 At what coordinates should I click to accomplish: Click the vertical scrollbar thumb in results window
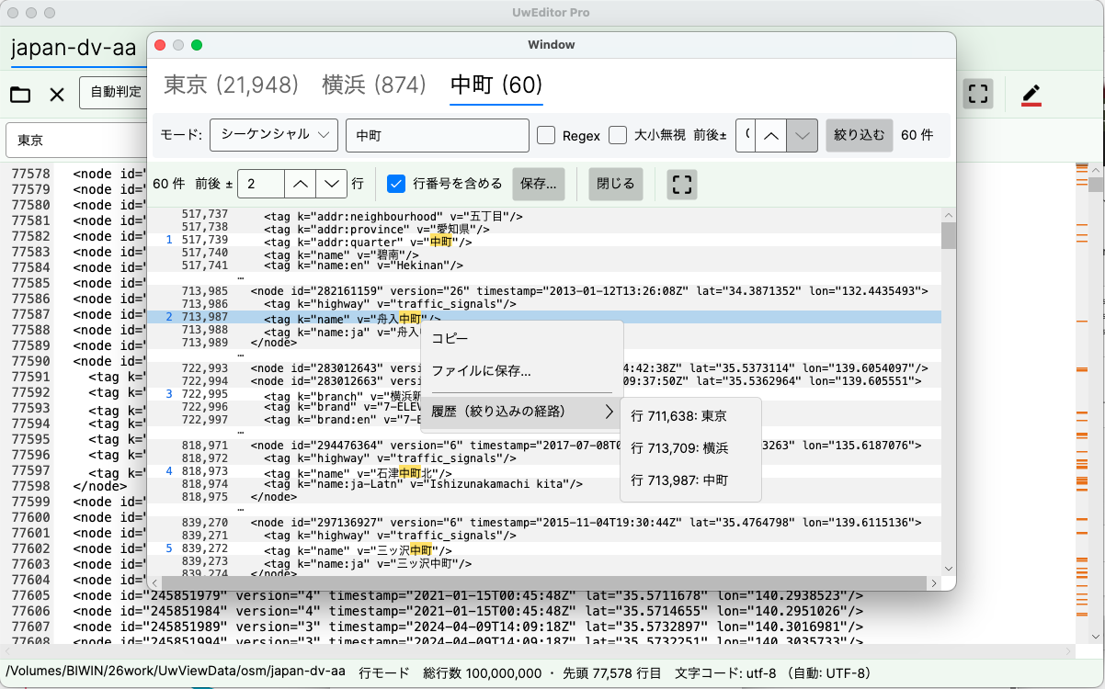949,235
